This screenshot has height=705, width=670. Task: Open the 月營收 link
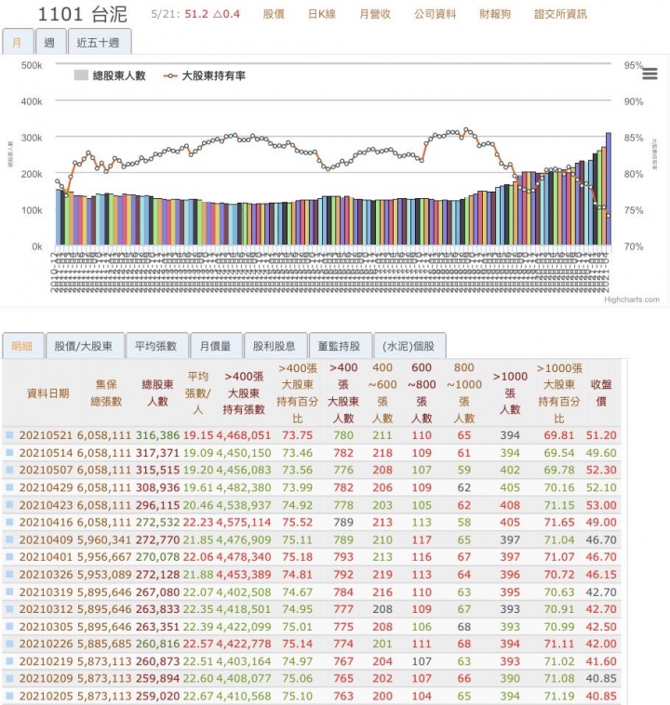374,14
